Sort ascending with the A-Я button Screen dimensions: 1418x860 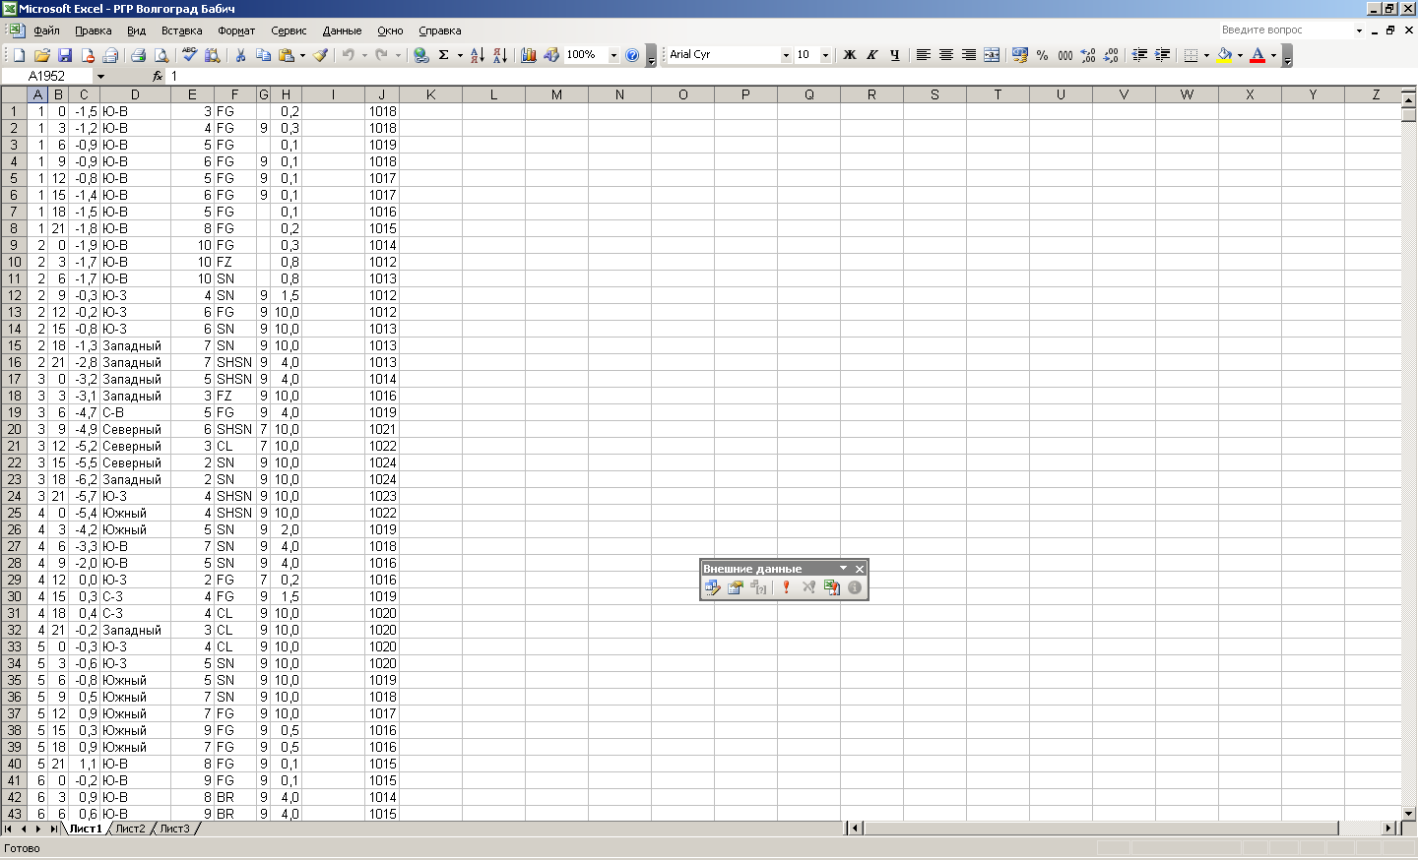point(478,55)
